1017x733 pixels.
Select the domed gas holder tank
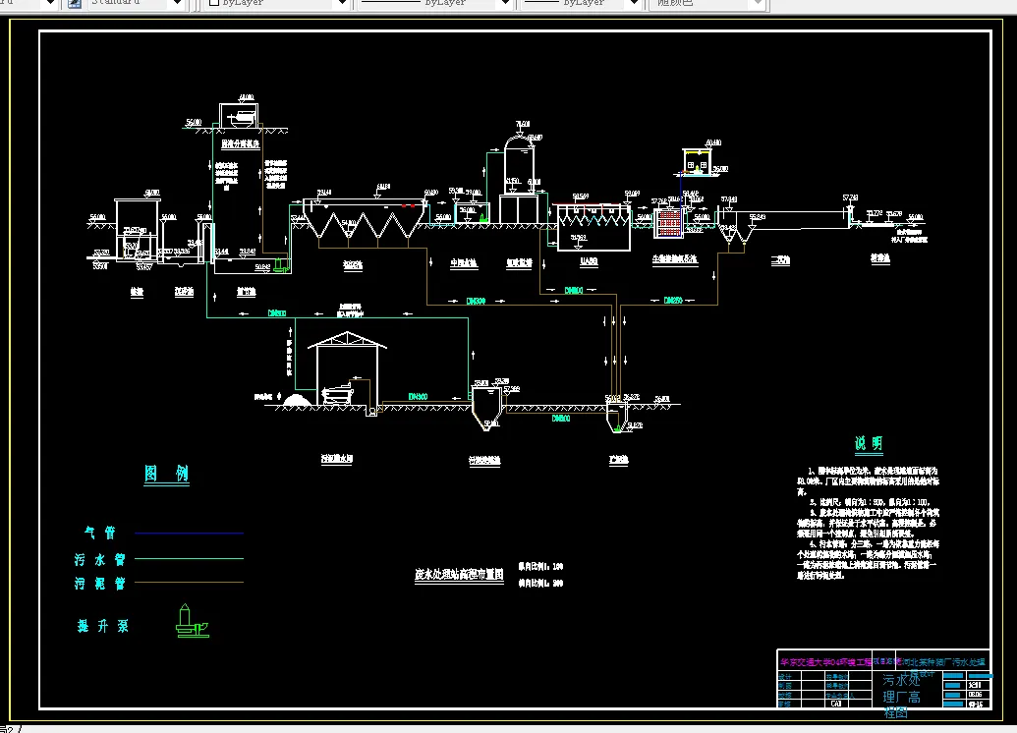point(520,163)
